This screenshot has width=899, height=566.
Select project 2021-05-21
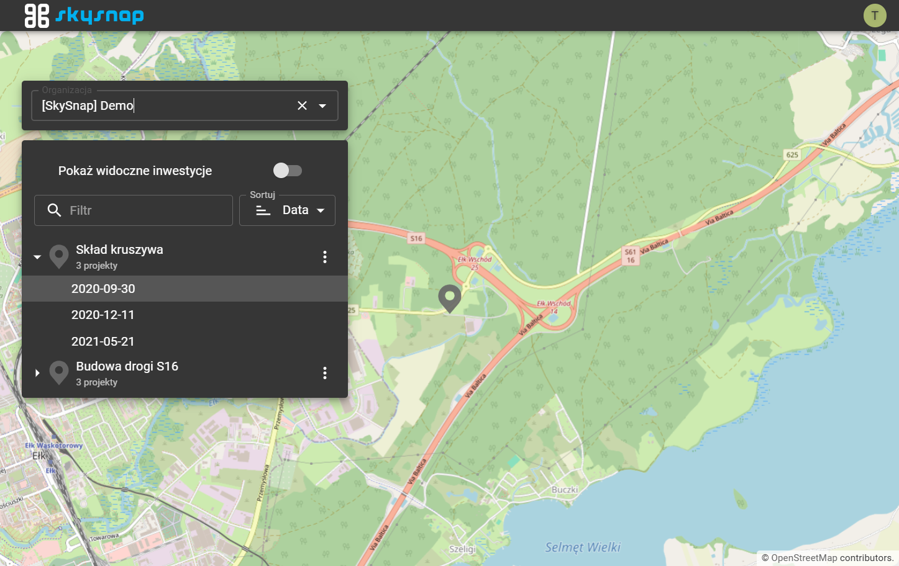pyautogui.click(x=185, y=341)
